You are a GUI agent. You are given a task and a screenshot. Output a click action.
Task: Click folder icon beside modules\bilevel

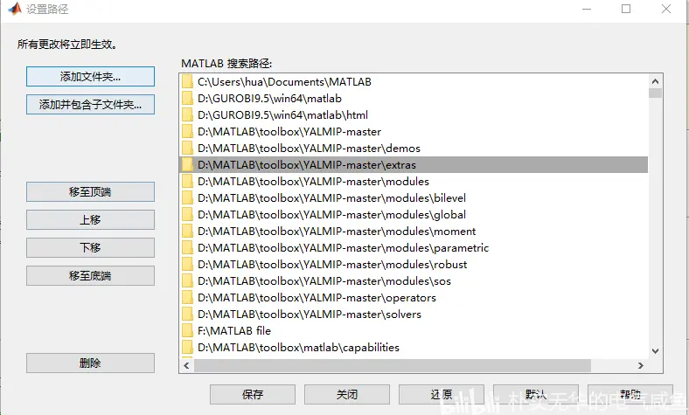click(x=188, y=198)
